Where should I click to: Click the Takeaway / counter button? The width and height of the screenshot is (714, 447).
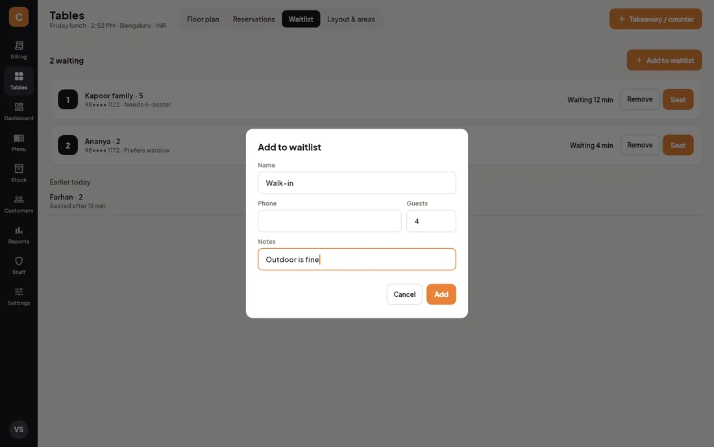[656, 19]
